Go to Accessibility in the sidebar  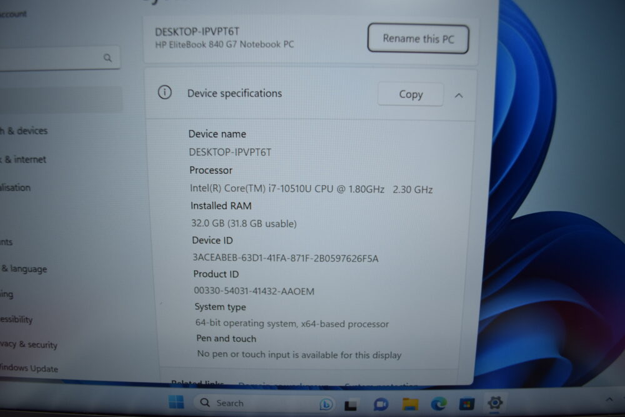(x=16, y=319)
